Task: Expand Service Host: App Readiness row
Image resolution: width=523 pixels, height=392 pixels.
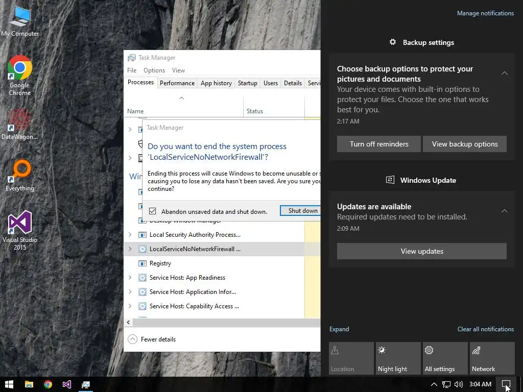Action: (x=130, y=277)
